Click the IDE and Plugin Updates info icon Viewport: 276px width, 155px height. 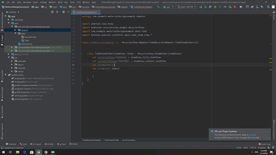[x=212, y=131]
